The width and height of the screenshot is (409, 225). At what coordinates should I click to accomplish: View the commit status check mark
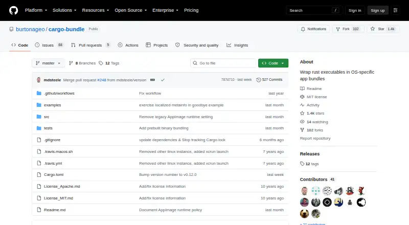pyautogui.click(x=163, y=80)
